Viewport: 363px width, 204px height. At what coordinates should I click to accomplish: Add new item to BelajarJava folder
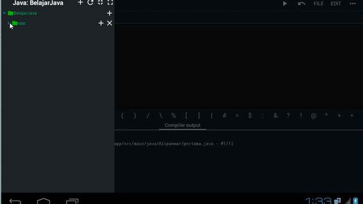tap(109, 13)
